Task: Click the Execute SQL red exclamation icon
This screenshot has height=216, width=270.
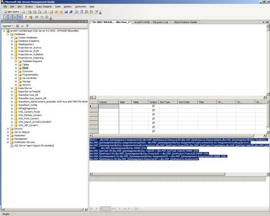Action: click(26, 17)
